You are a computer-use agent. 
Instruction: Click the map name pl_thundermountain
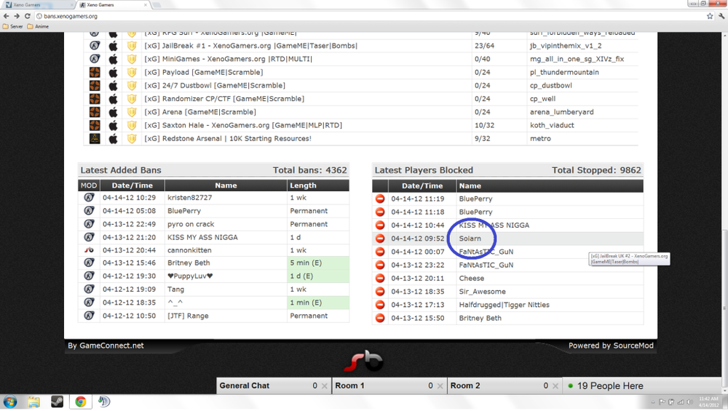564,72
